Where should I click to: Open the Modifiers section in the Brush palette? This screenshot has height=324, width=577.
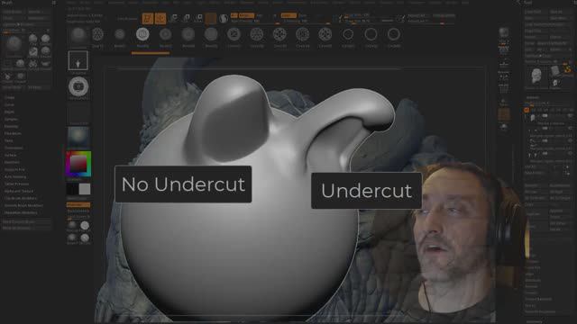(x=12, y=162)
